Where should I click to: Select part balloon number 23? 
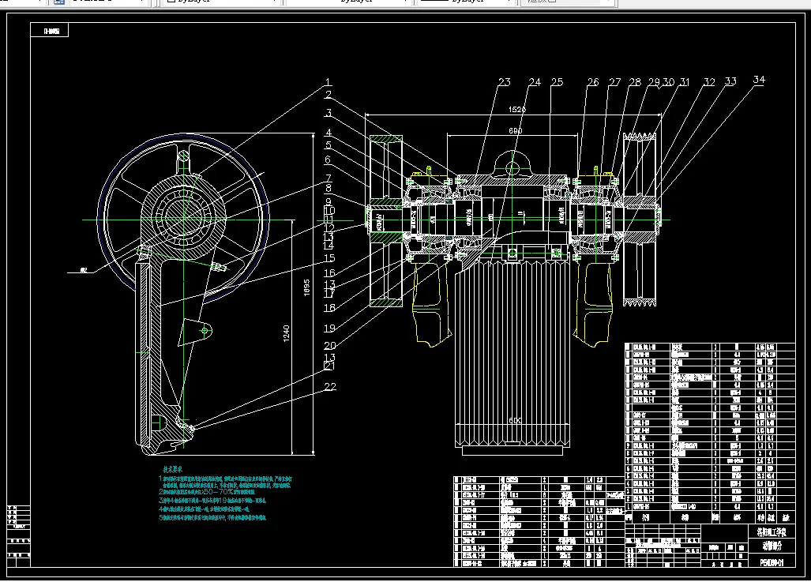pyautogui.click(x=505, y=82)
